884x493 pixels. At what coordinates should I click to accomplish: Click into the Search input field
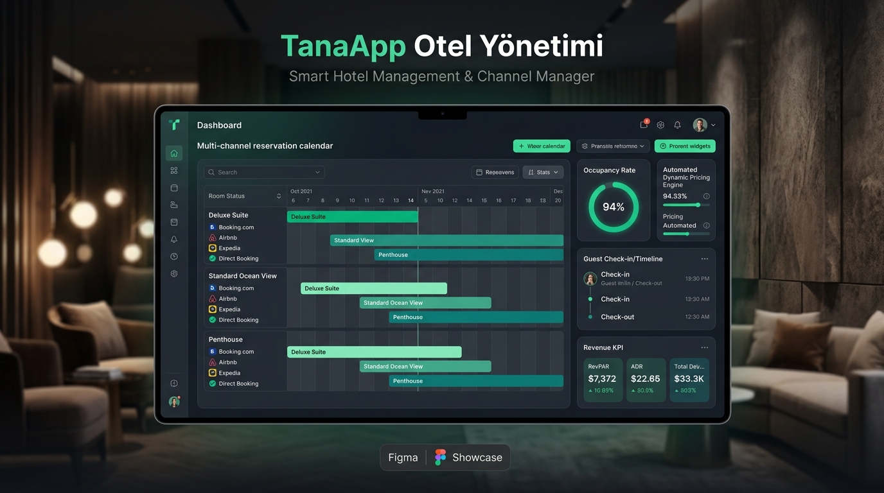(x=264, y=173)
